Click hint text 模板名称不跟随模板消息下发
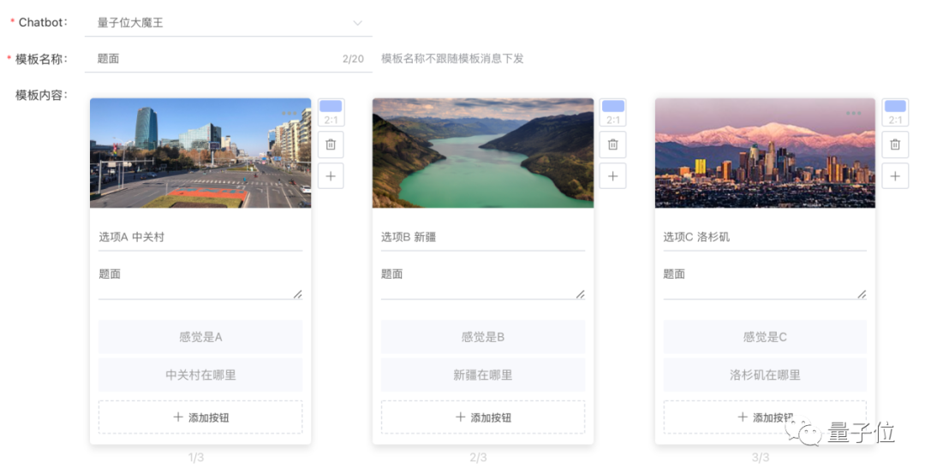925x473 pixels. click(x=452, y=59)
